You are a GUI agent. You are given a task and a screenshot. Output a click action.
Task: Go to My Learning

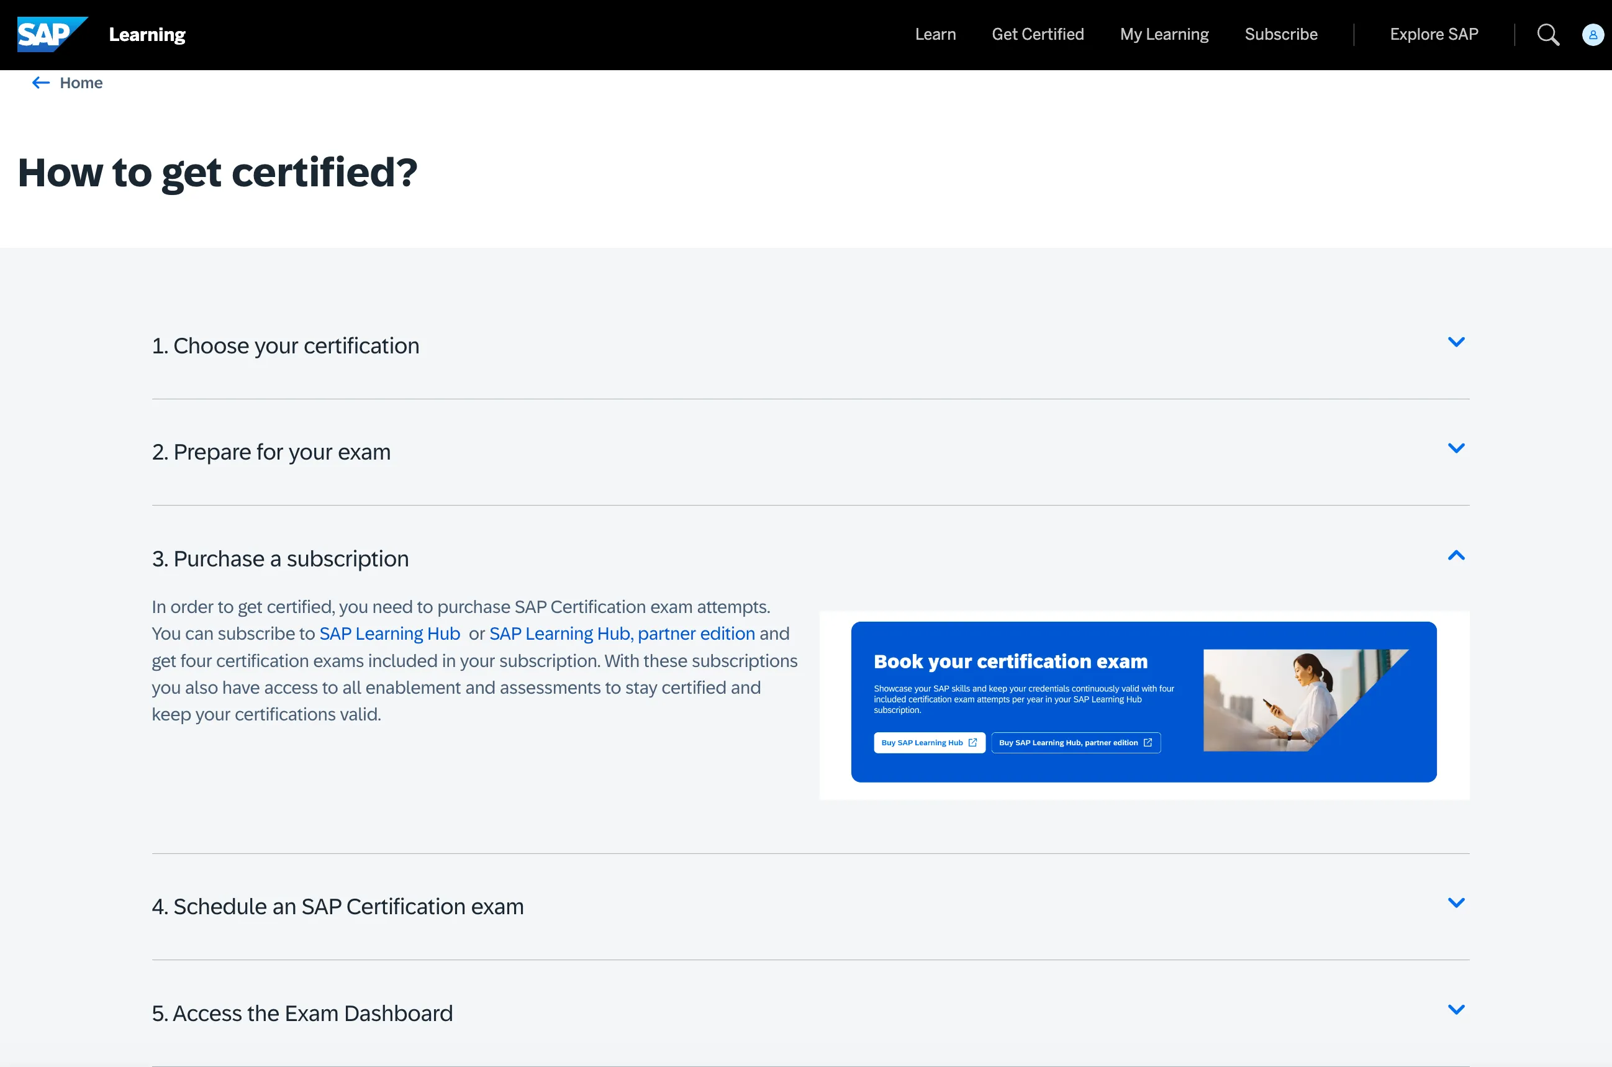[1164, 34]
